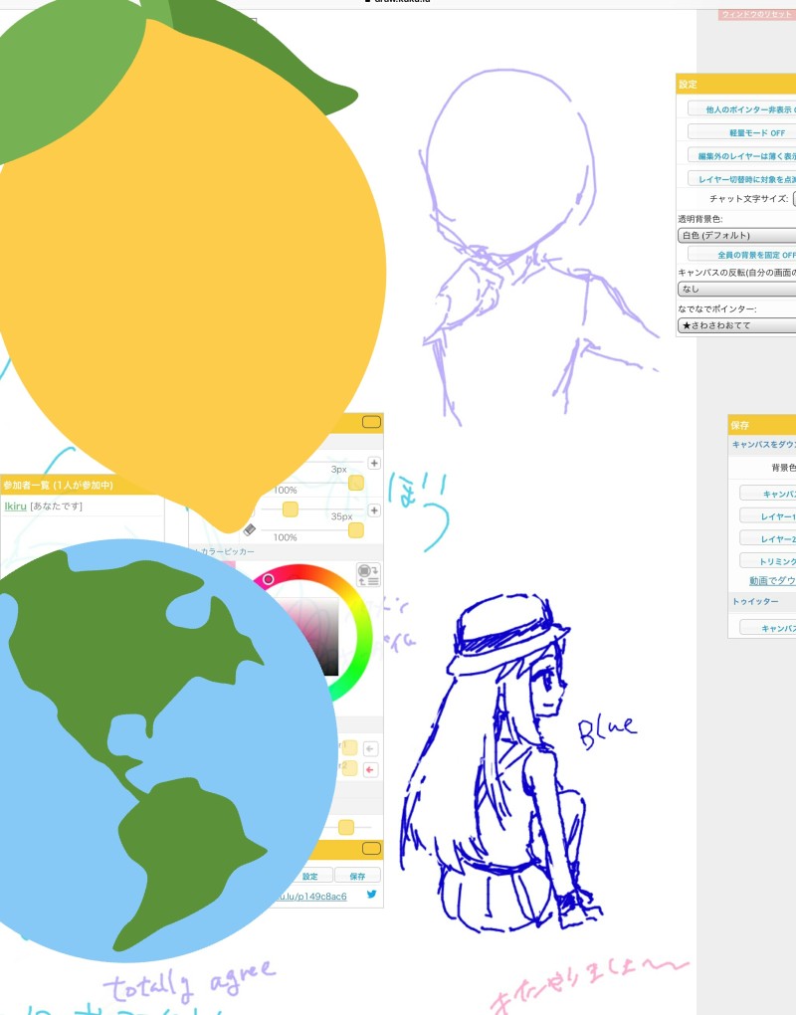Click the キャンバスをダウンロード section heading
The height and width of the screenshot is (1015, 796).
(x=763, y=444)
